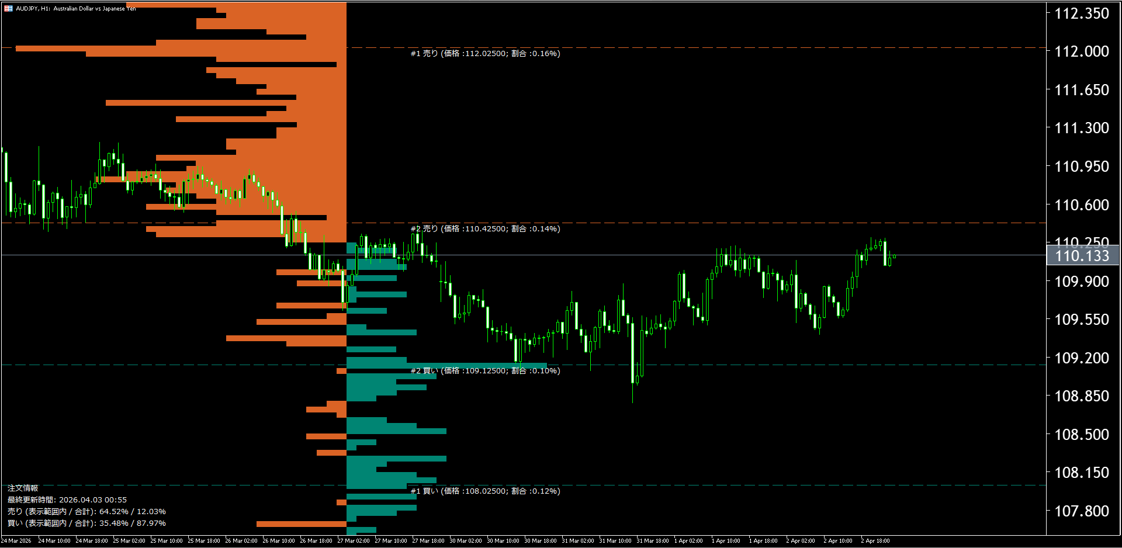Click the 112.350 price scale label
The image size is (1122, 548).
pos(1082,13)
